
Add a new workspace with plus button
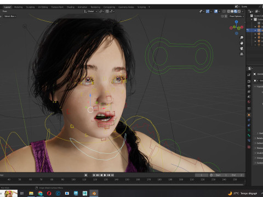click(149, 7)
